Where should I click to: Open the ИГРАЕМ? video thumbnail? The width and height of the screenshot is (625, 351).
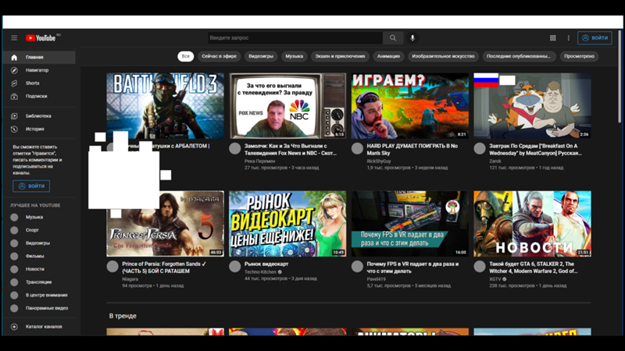(x=409, y=105)
